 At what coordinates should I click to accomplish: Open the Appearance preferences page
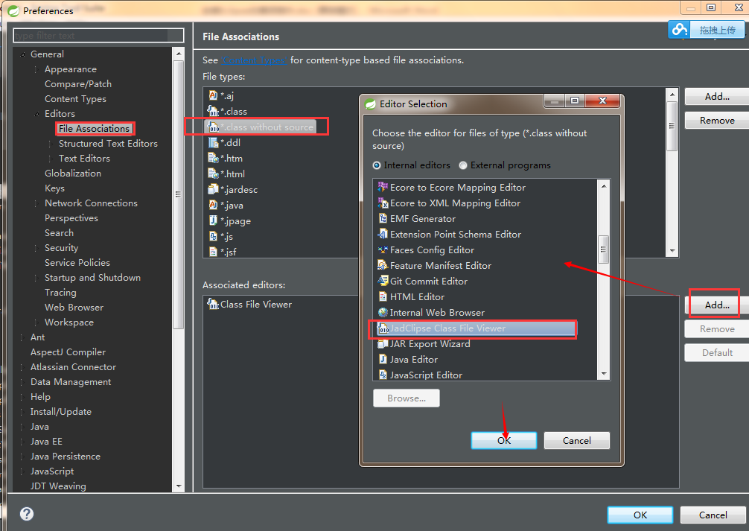tap(71, 69)
